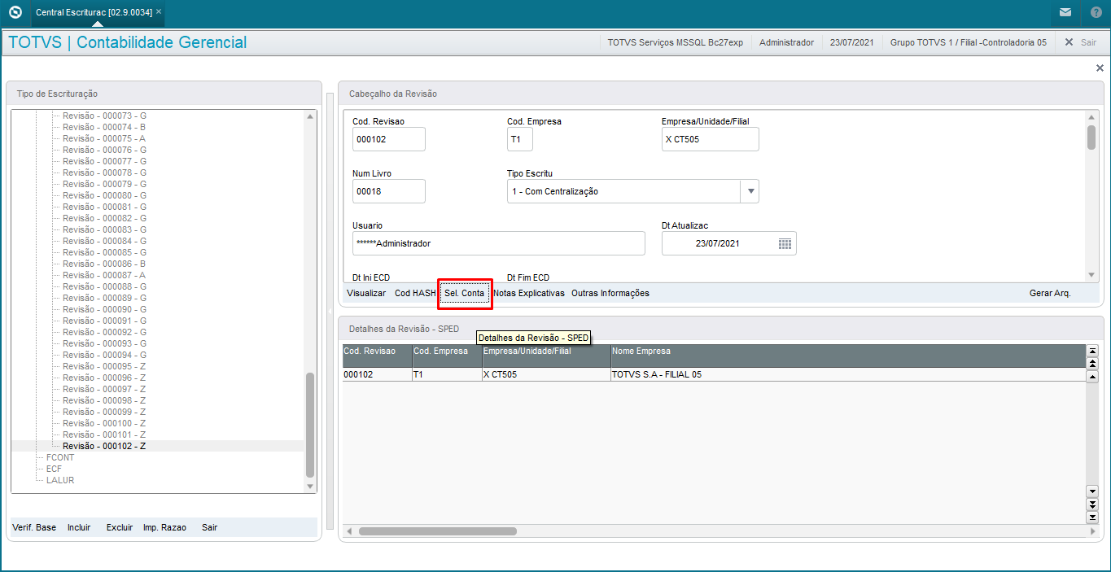Click tree scrollbar down arrow
The height and width of the screenshot is (572, 1111).
(x=309, y=486)
